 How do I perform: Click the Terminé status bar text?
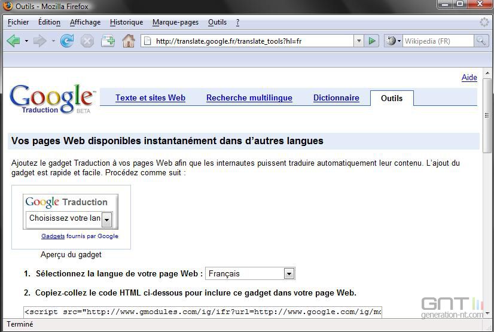coord(20,324)
